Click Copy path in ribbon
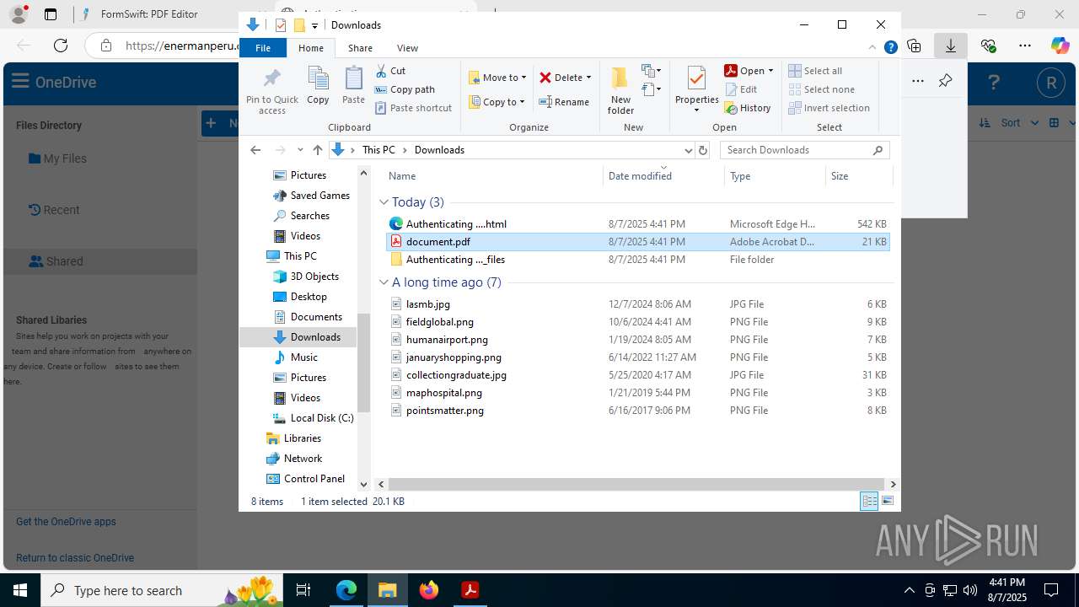 pos(405,89)
